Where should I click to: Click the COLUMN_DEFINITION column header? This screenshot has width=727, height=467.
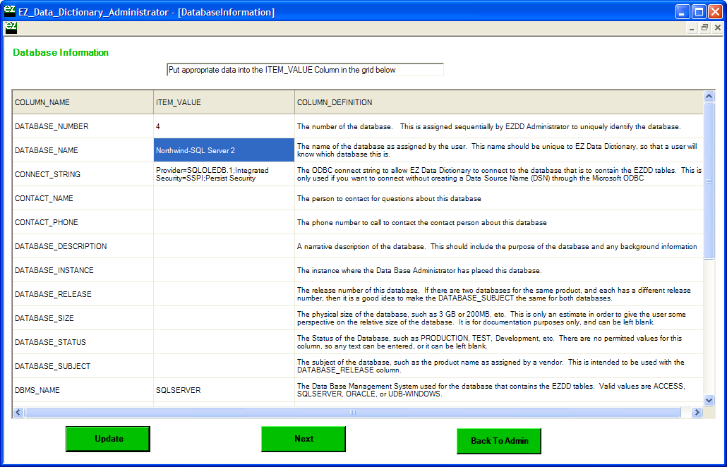[x=498, y=102]
